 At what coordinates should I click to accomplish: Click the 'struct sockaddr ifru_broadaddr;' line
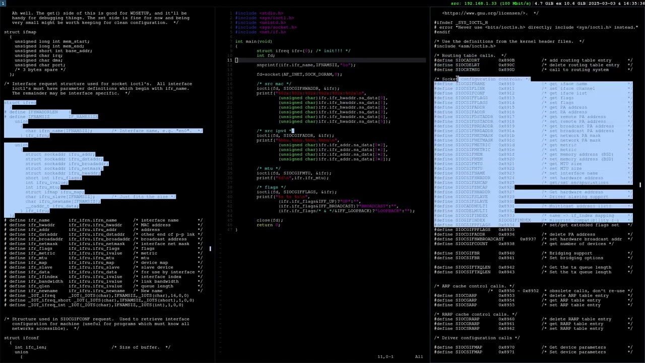pos(67,164)
